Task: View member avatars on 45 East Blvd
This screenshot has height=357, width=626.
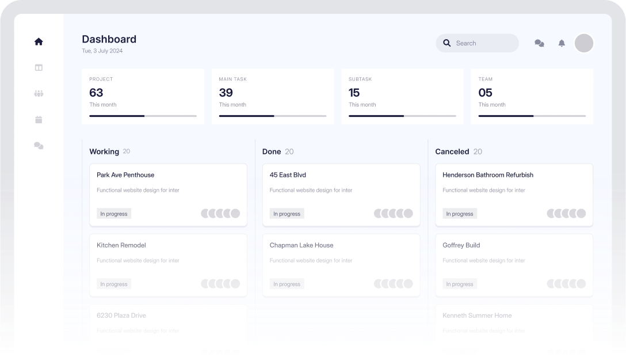Action: click(393, 214)
